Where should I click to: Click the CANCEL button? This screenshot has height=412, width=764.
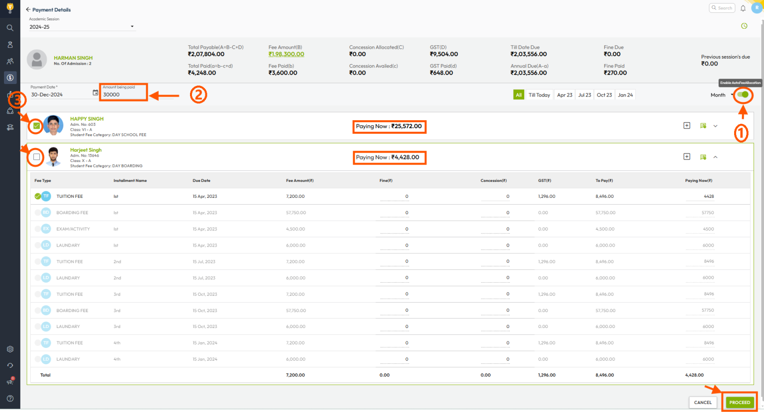703,403
